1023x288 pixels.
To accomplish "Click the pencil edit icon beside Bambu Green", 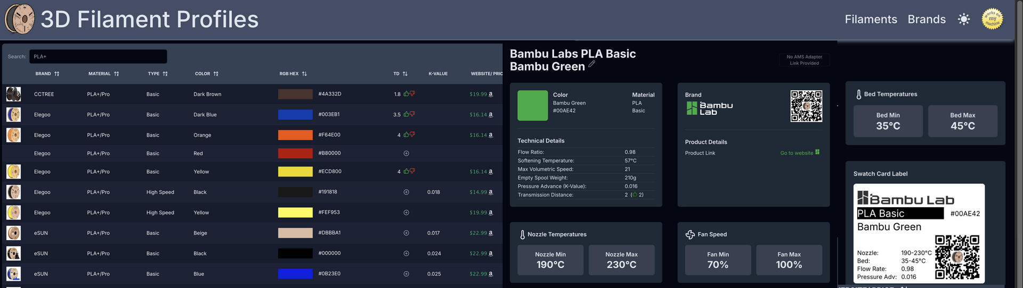I will [591, 64].
